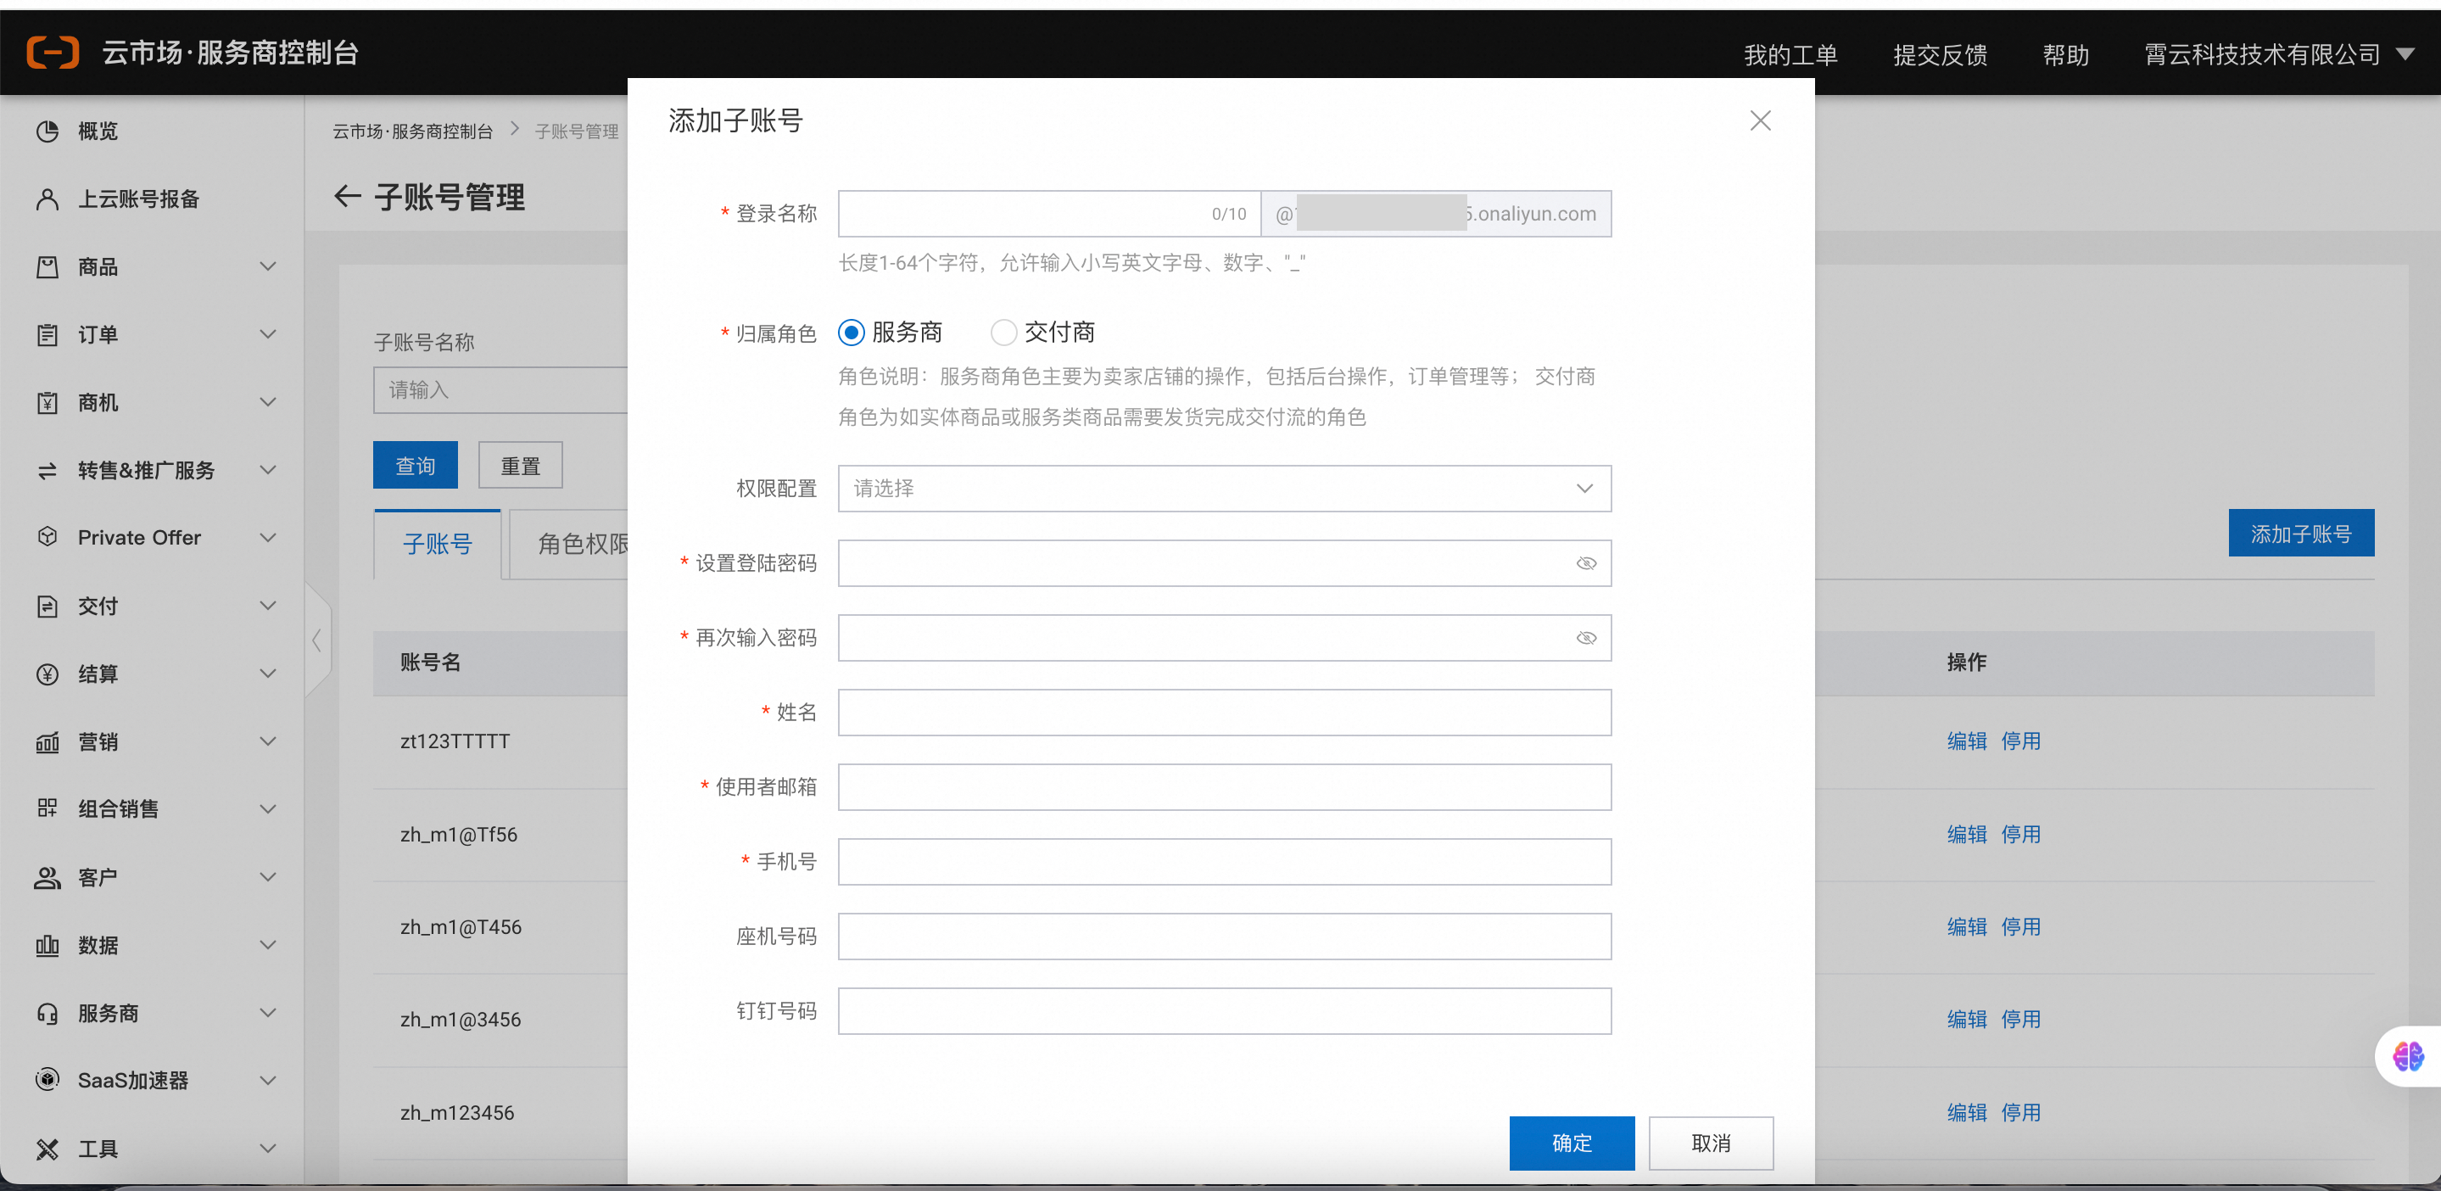Select the 交付商 role radio button
This screenshot has height=1191, width=2441.
coord(1003,333)
